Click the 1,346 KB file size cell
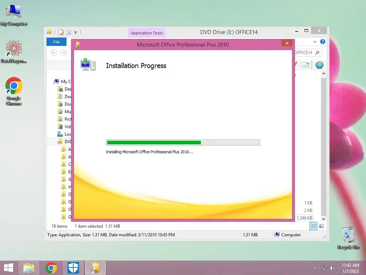Screen dimensions: 366x275 tap(305, 218)
